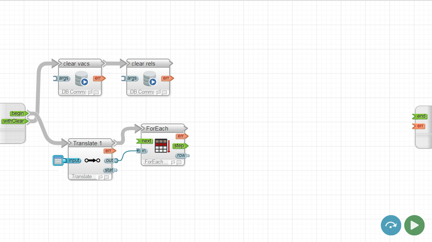432x242 pixels.
Task: Open the table data icon attached to input
Action: coord(58,160)
